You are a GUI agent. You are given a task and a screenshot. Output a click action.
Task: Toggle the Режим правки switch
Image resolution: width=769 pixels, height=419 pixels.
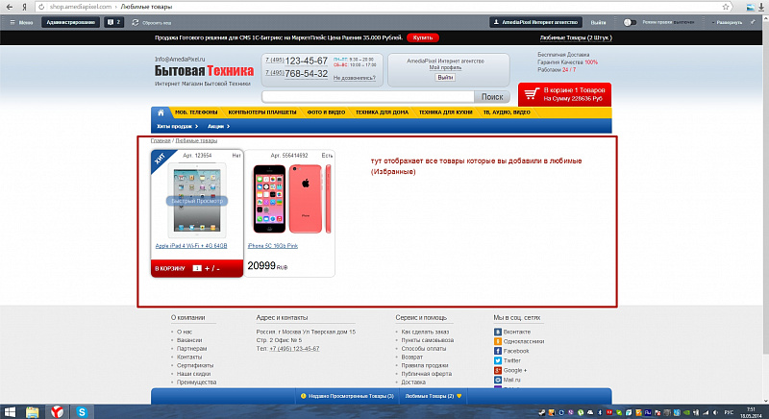[630, 22]
